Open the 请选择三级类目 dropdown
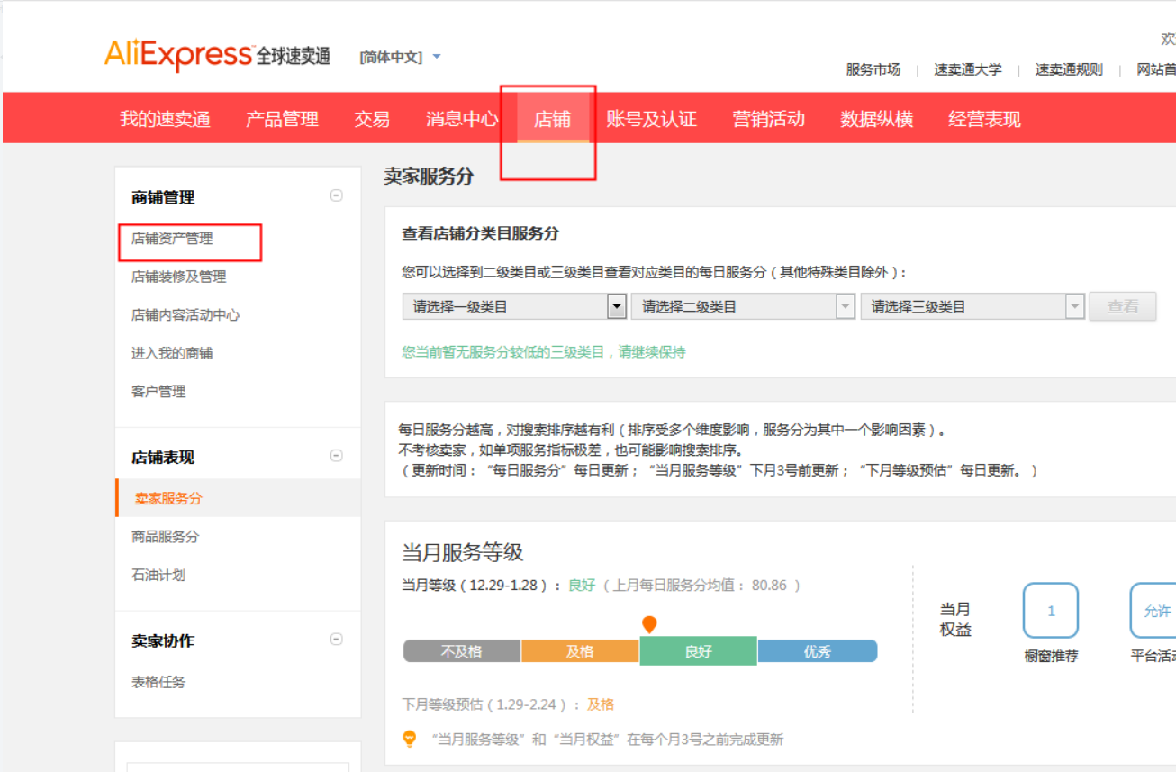Screen dimensions: 1176x772 point(972,307)
